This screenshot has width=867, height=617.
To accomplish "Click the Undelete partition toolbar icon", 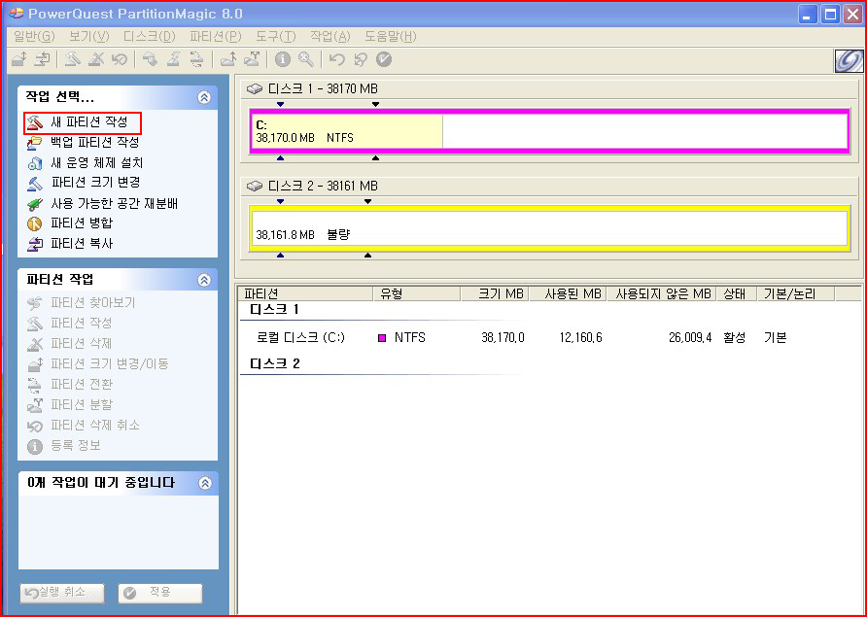I will pos(120,58).
